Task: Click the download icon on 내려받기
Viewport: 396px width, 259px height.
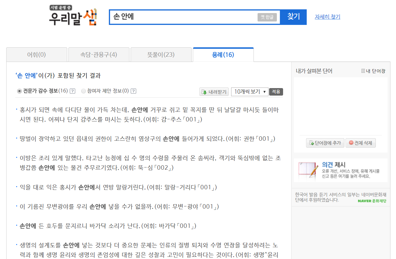Action: click(x=203, y=92)
